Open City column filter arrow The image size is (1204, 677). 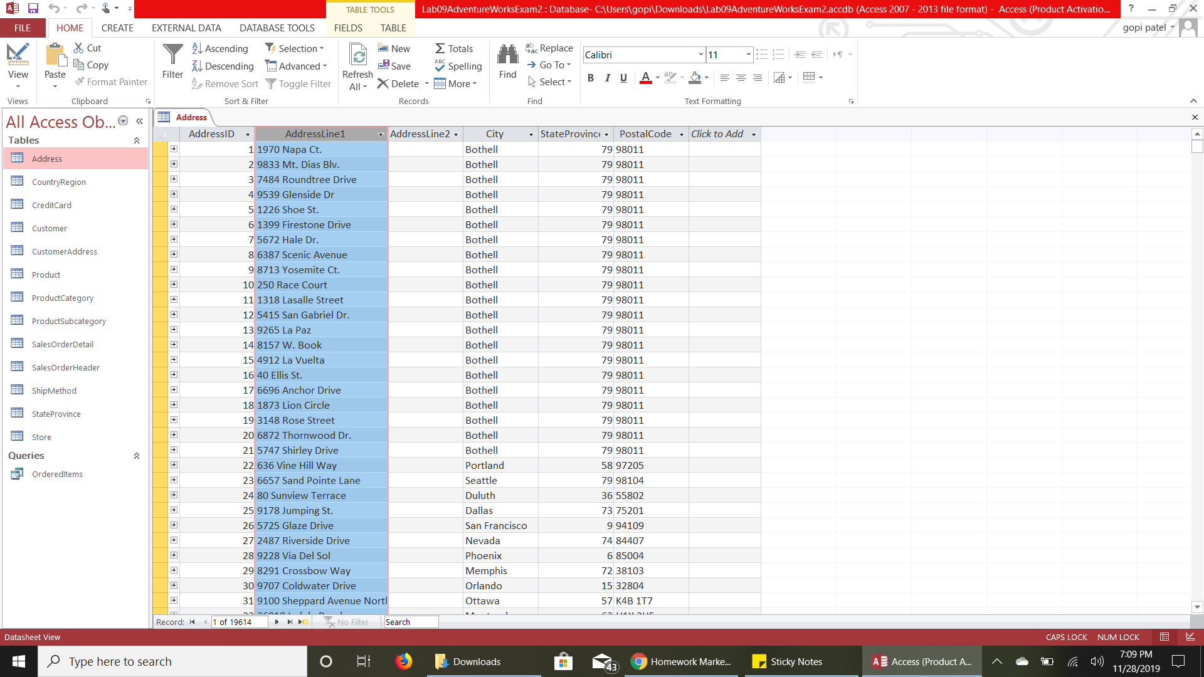531,134
